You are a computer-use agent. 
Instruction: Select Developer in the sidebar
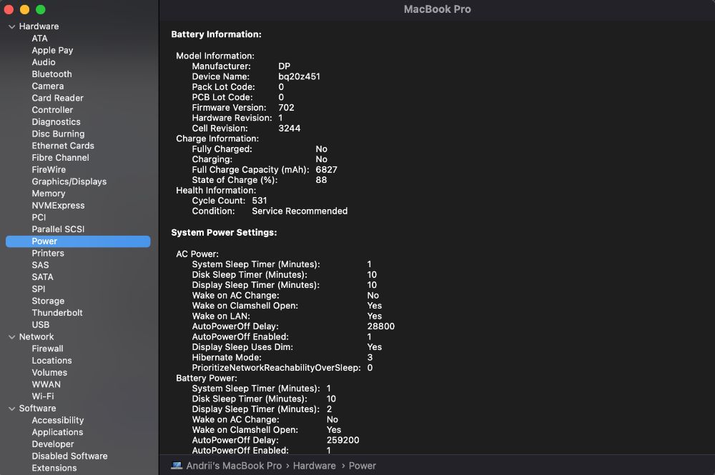53,444
